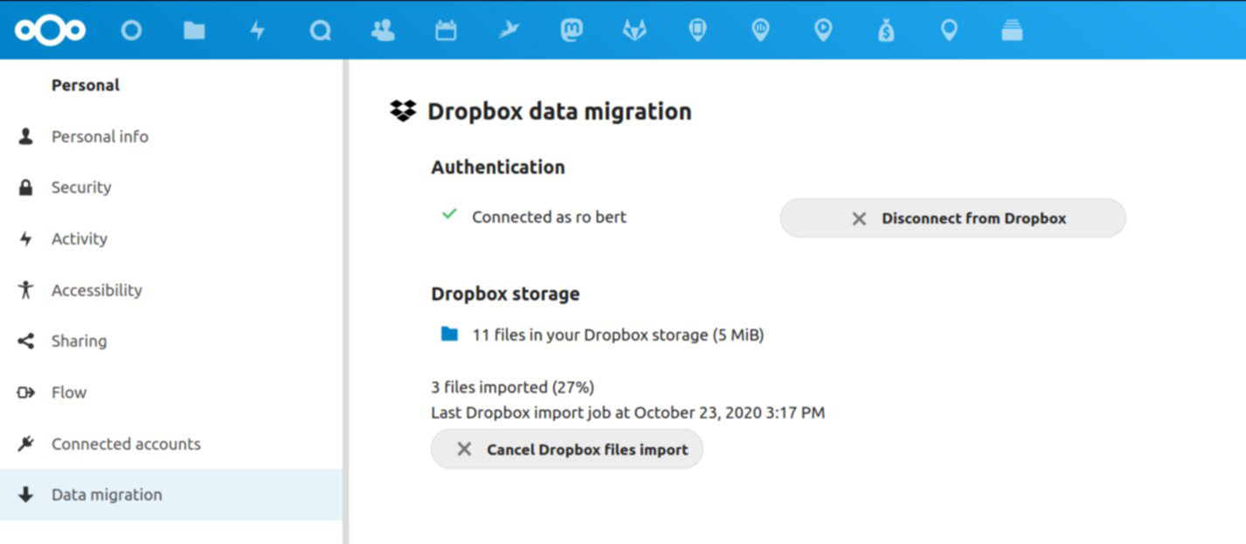1246x544 pixels.
Task: Open the hummingbird app icon
Action: (509, 31)
